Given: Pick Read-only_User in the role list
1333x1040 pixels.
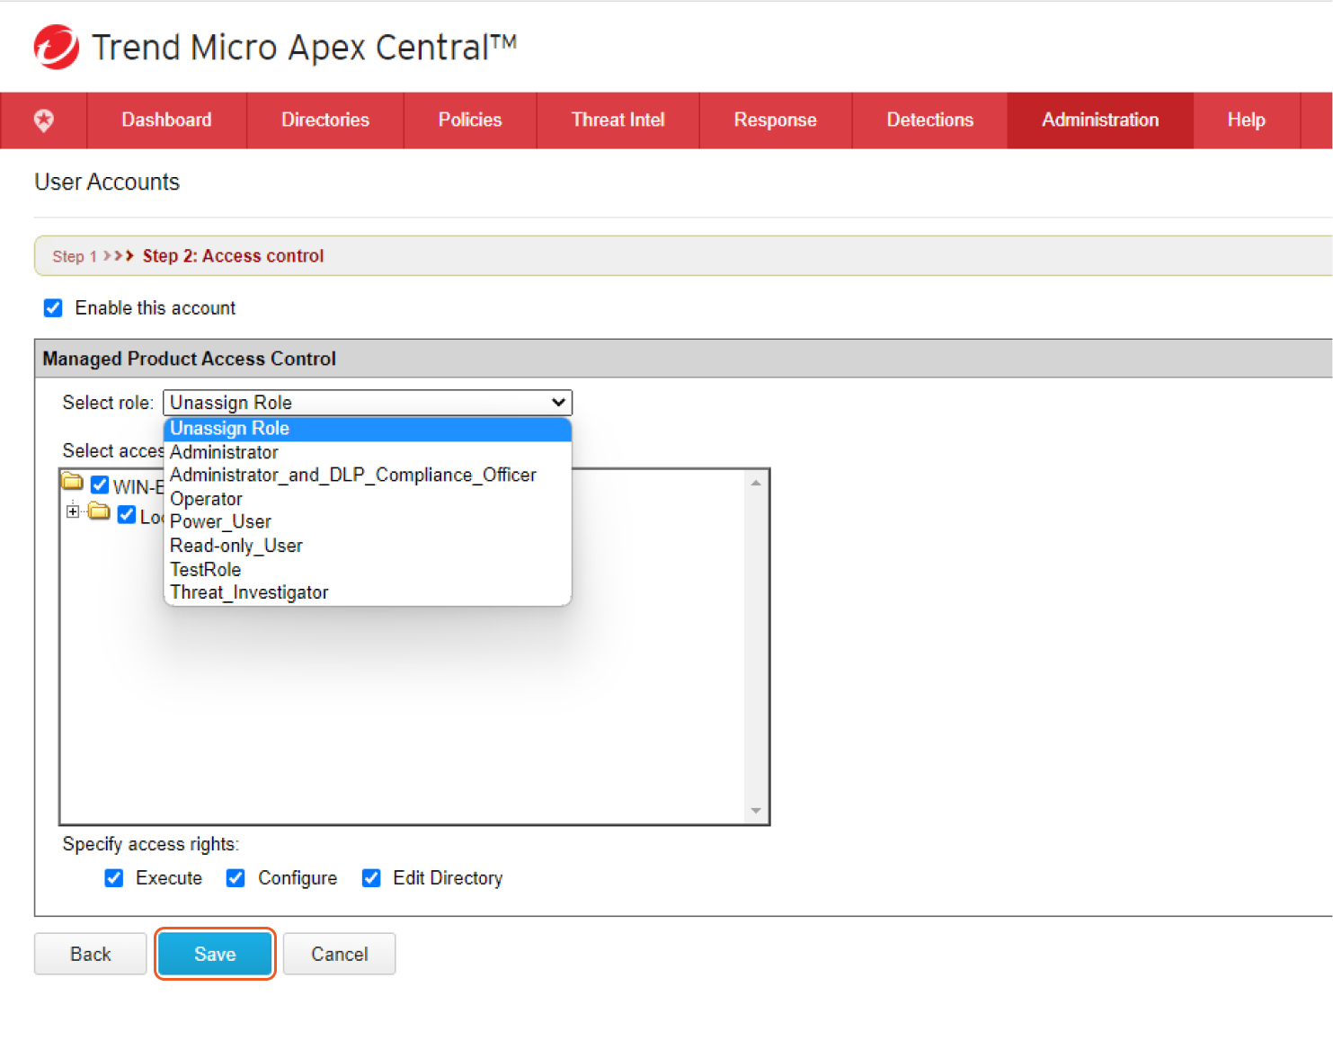Looking at the screenshot, I should tap(235, 546).
